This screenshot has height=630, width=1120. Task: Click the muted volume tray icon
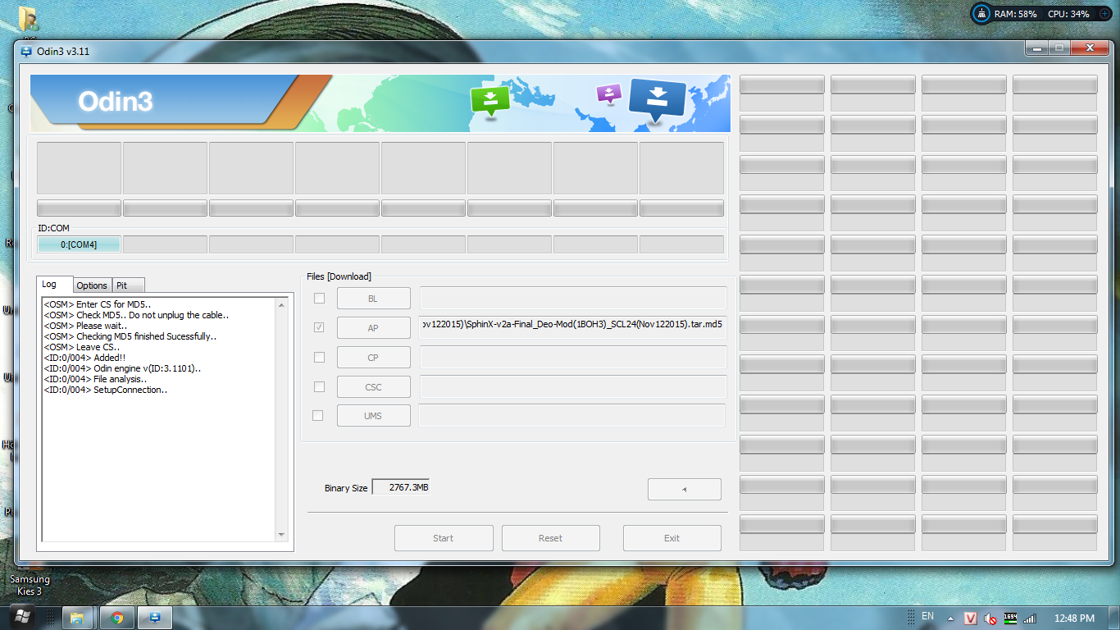(x=990, y=619)
